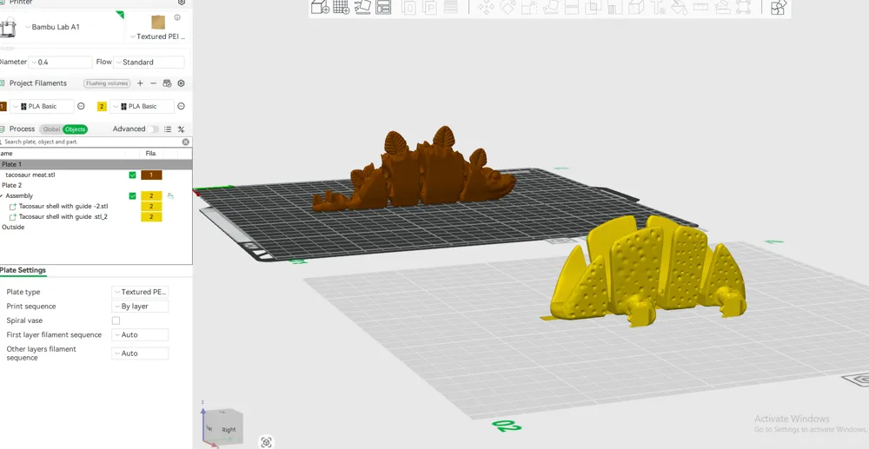Open the Assembly view puzzle icon

tap(778, 7)
